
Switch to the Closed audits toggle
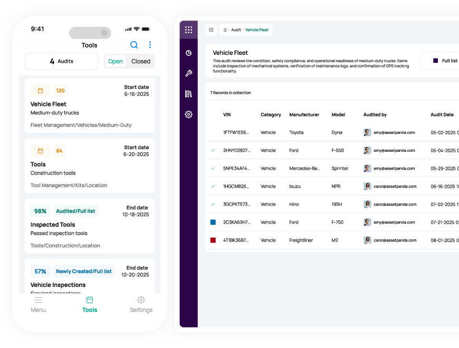141,61
